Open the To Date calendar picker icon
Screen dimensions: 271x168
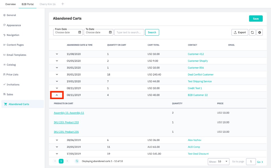coord(110,32)
